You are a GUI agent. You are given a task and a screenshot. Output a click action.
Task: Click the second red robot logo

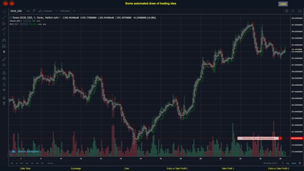pos(12,3)
